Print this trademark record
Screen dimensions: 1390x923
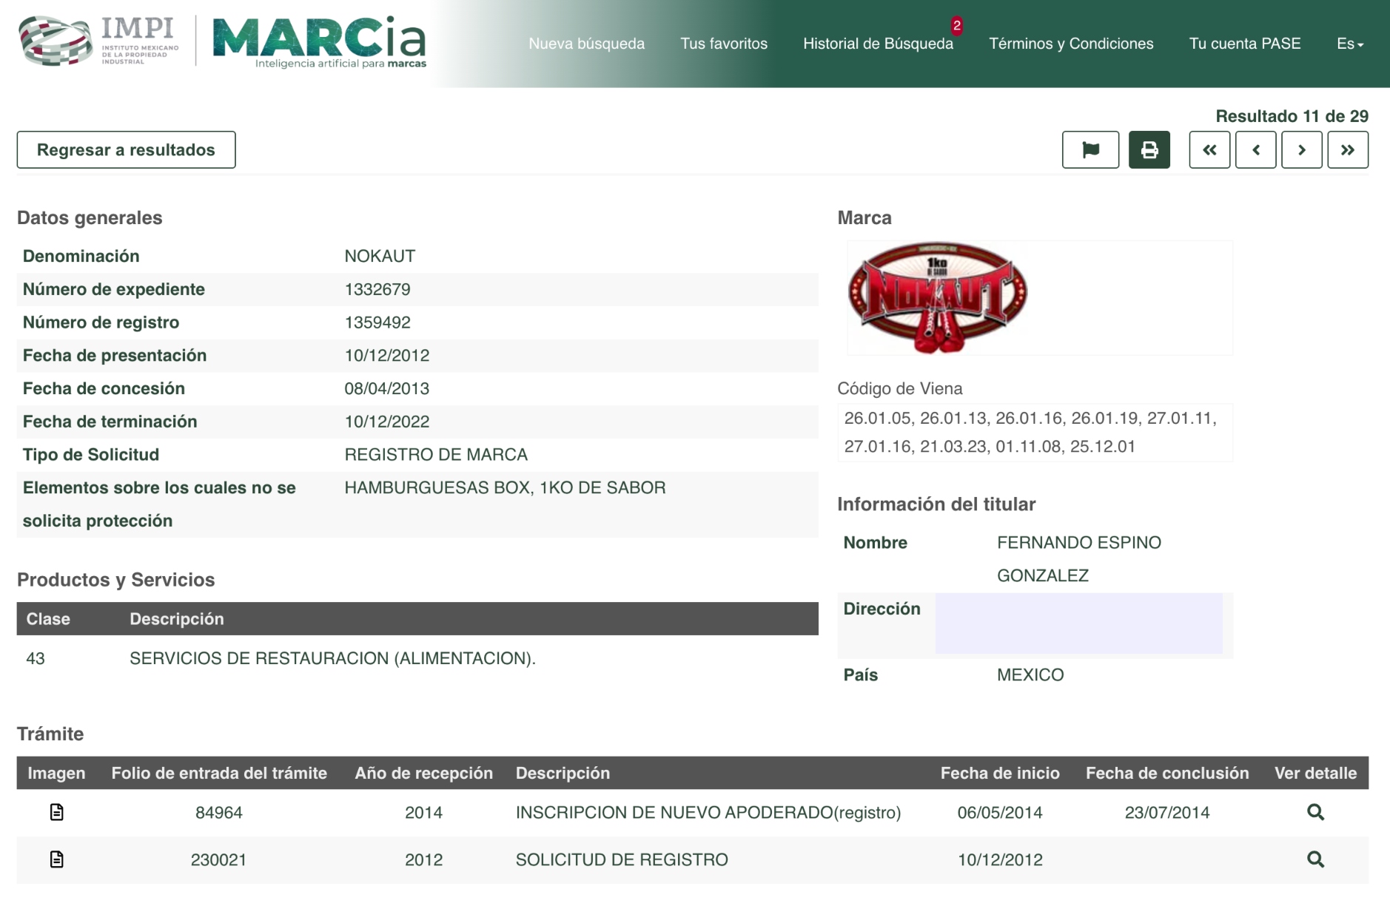1149,150
